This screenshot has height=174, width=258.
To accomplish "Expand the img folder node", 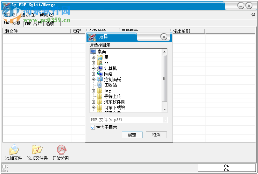I will pyautogui.click(x=93, y=91).
